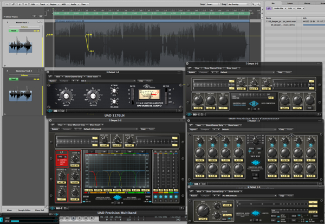The height and width of the screenshot is (224, 325).
Task: Click the 1176LN Attack knob
Action: click(x=114, y=91)
